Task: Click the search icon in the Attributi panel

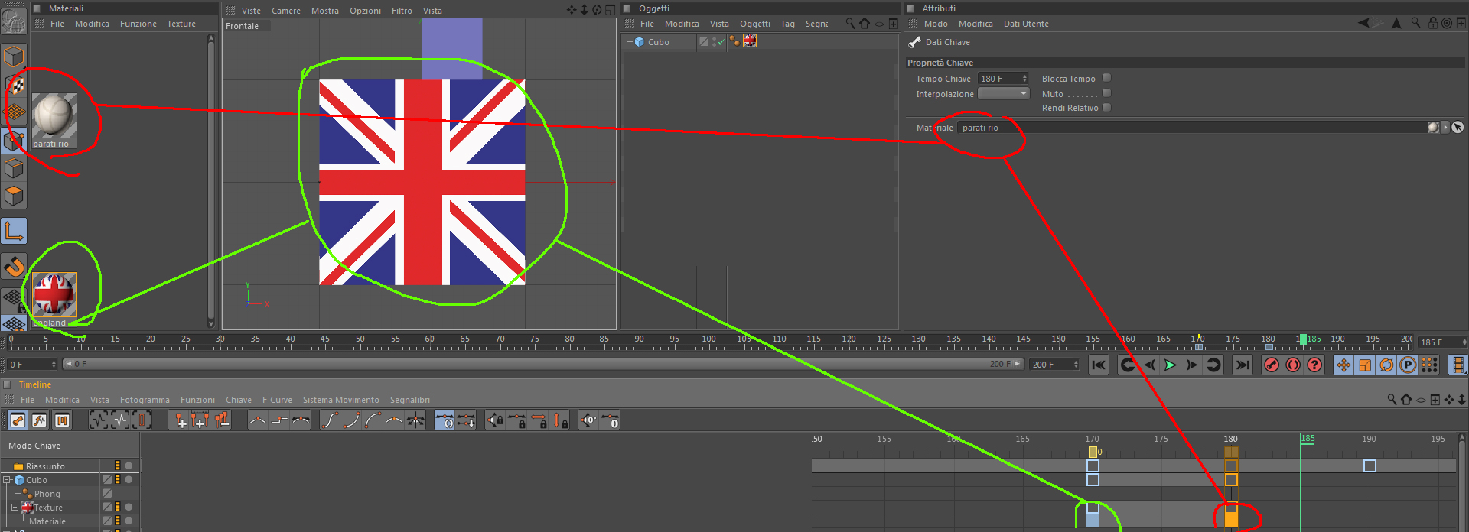Action: click(1416, 23)
